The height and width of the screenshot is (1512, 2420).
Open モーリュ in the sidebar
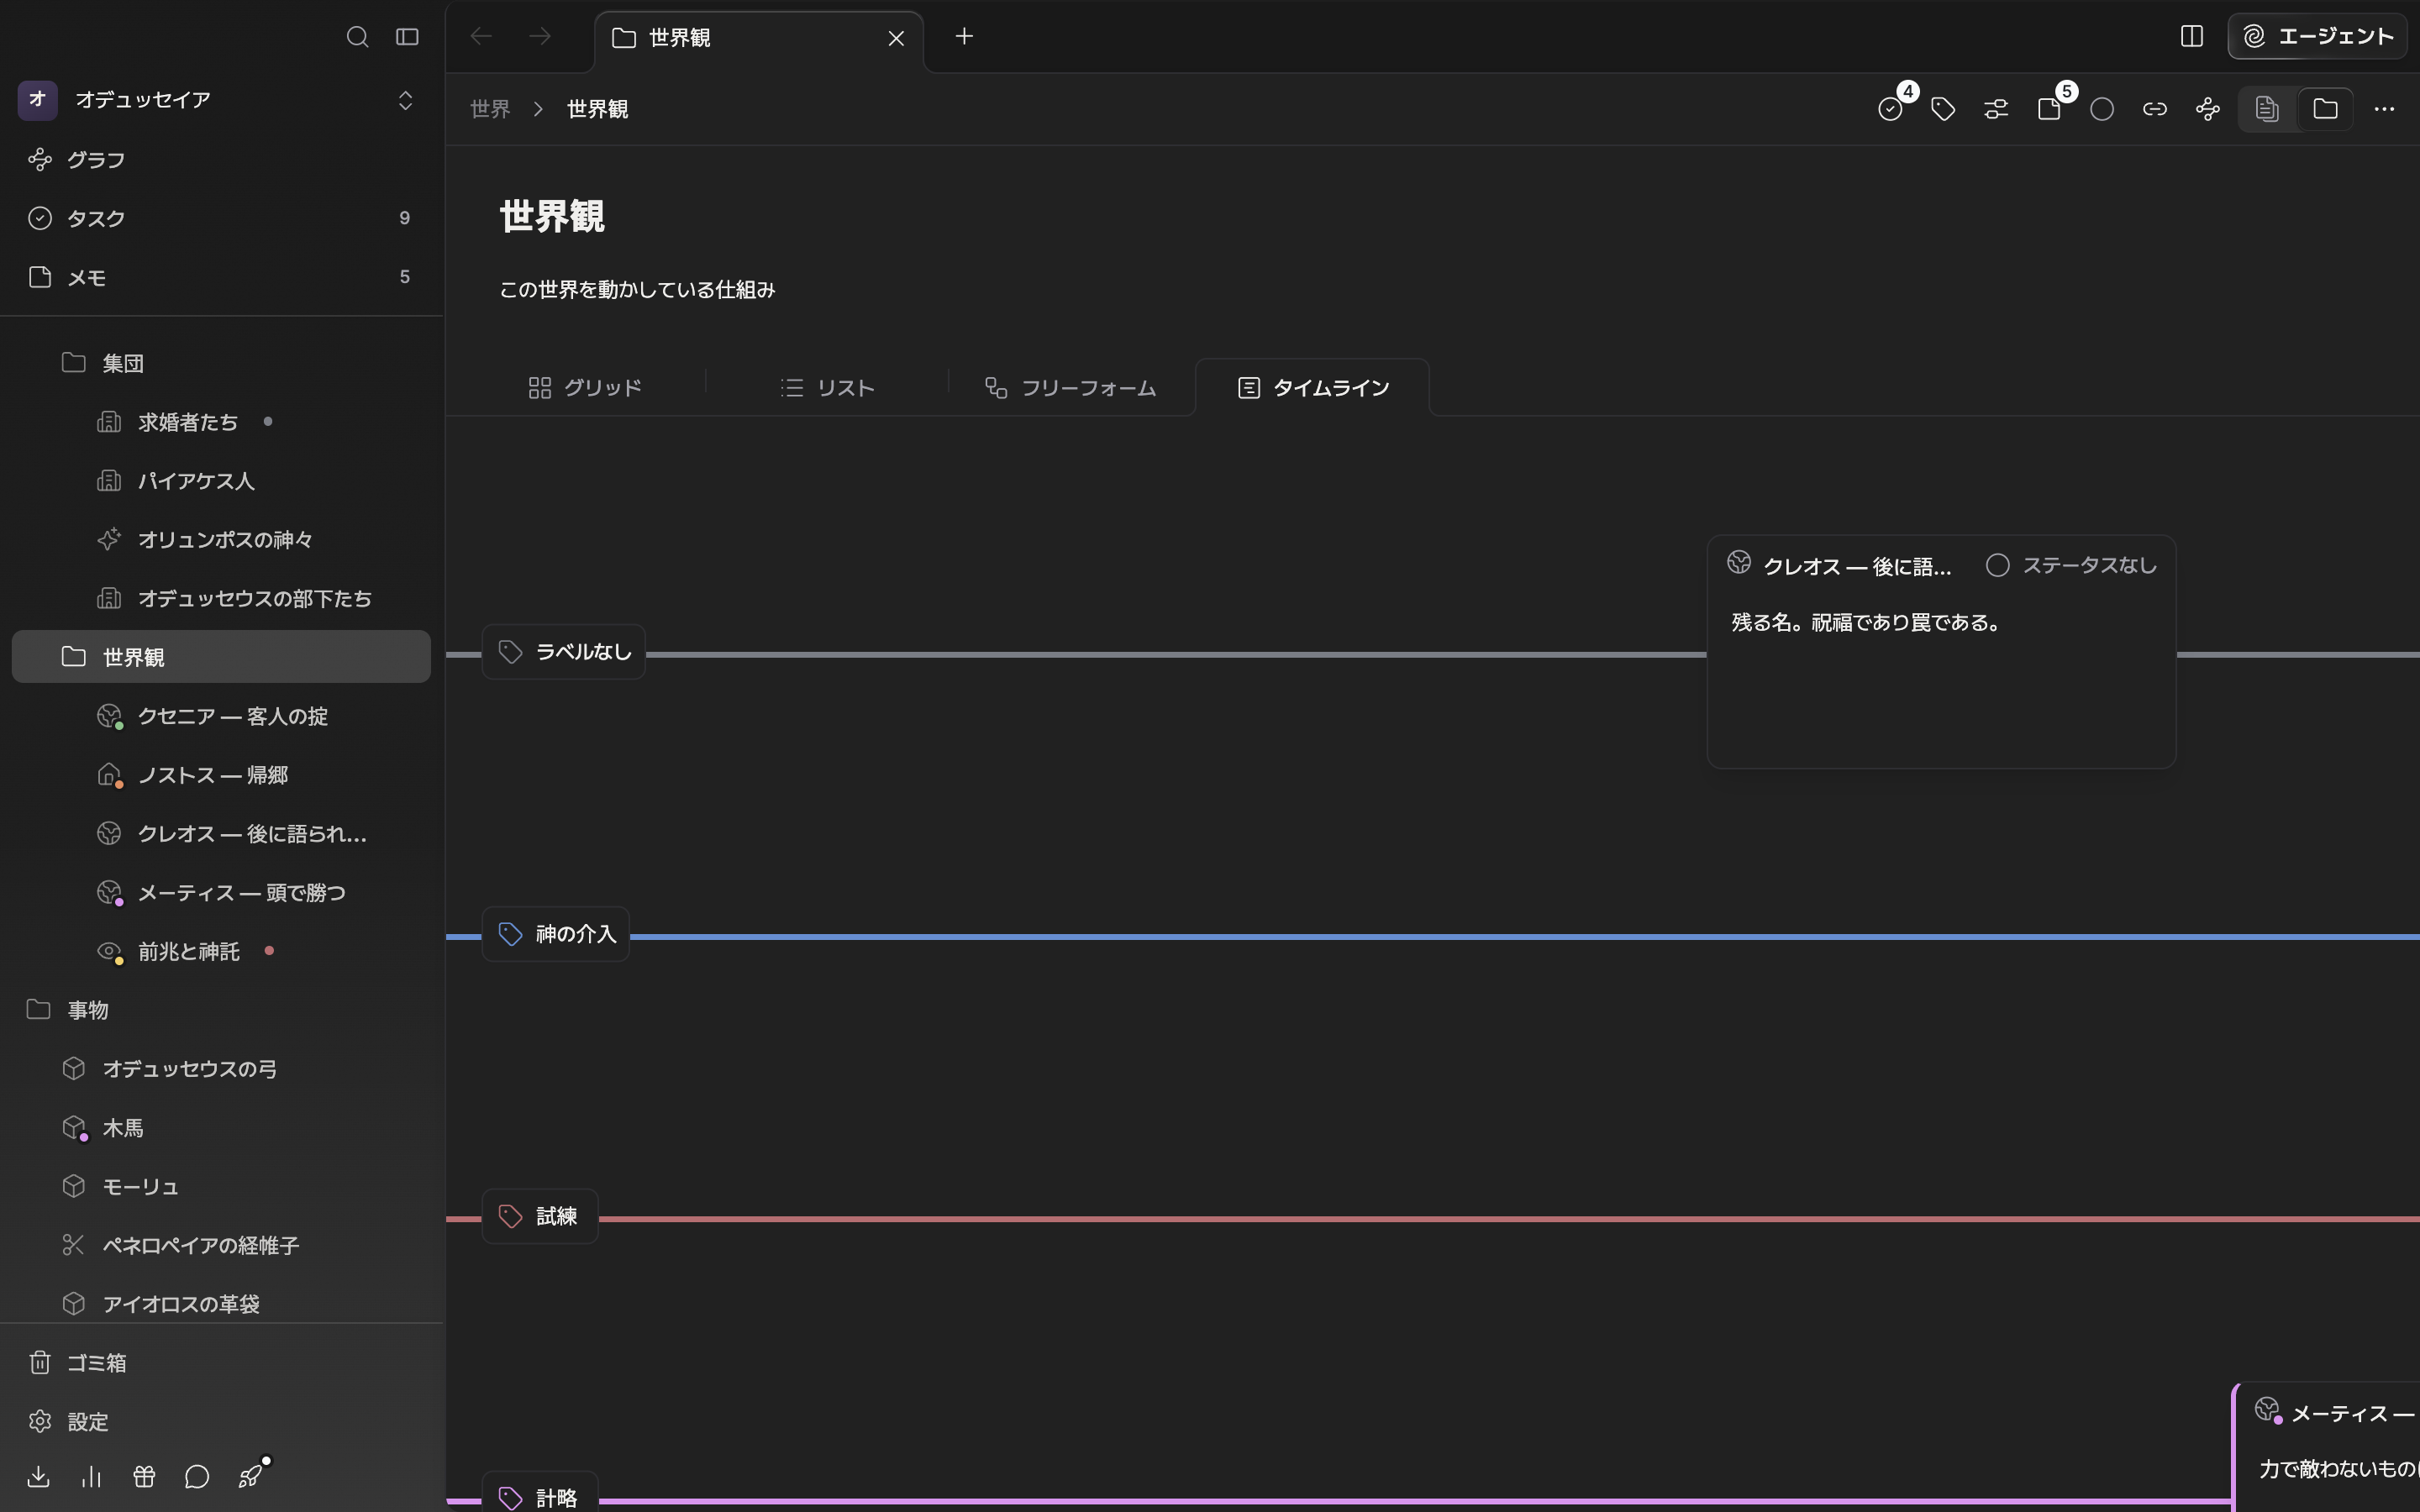221,1186
